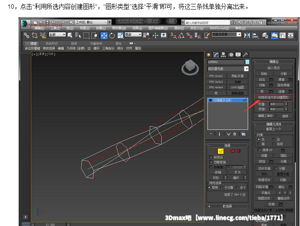Click the 快速切片 button
The image size is (300, 226).
coord(264,180)
